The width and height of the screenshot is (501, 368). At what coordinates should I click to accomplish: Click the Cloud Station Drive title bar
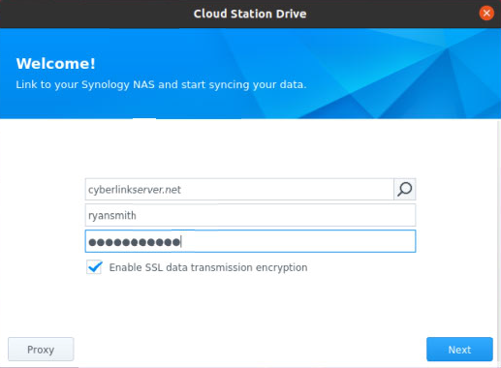click(x=250, y=14)
